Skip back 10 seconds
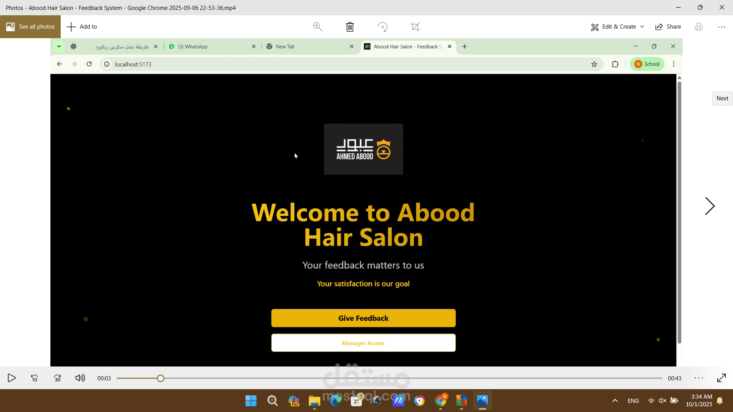 tap(34, 378)
